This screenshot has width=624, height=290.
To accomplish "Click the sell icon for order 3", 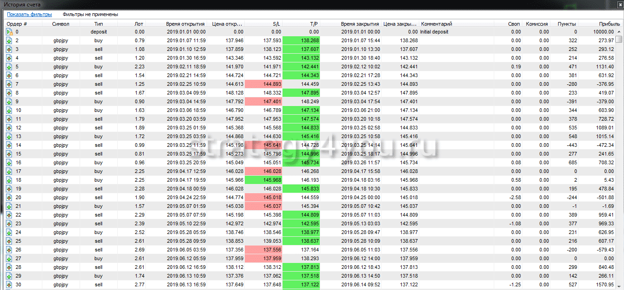I will tap(9, 49).
